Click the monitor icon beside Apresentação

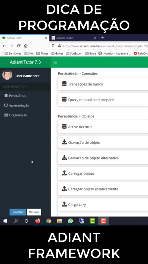[x=6, y=105]
